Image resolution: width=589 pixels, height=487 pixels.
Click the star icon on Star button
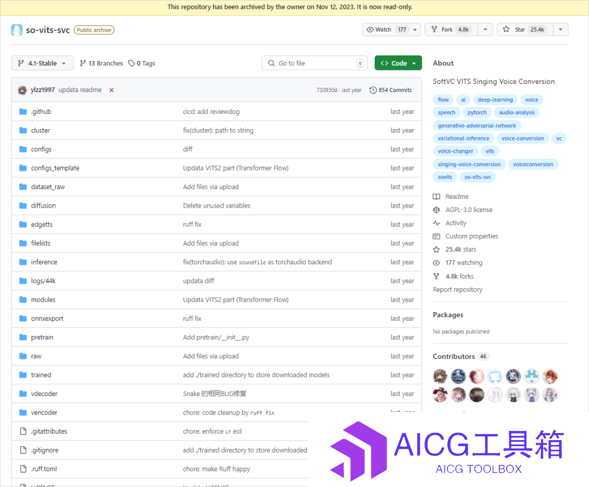tap(506, 29)
